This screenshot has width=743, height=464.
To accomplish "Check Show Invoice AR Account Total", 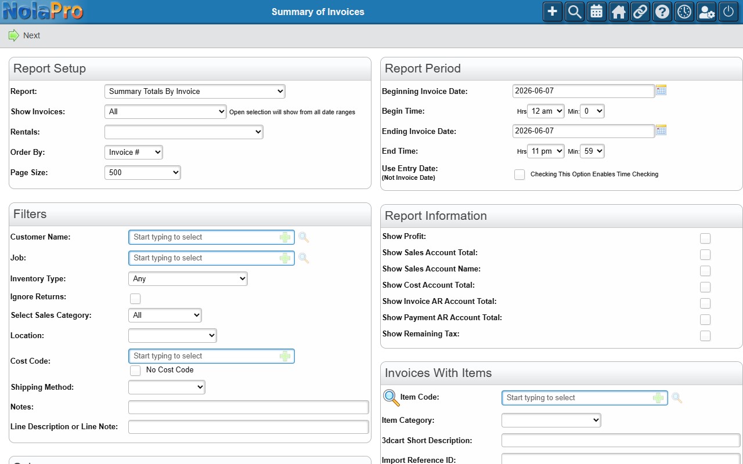I will coord(705,303).
